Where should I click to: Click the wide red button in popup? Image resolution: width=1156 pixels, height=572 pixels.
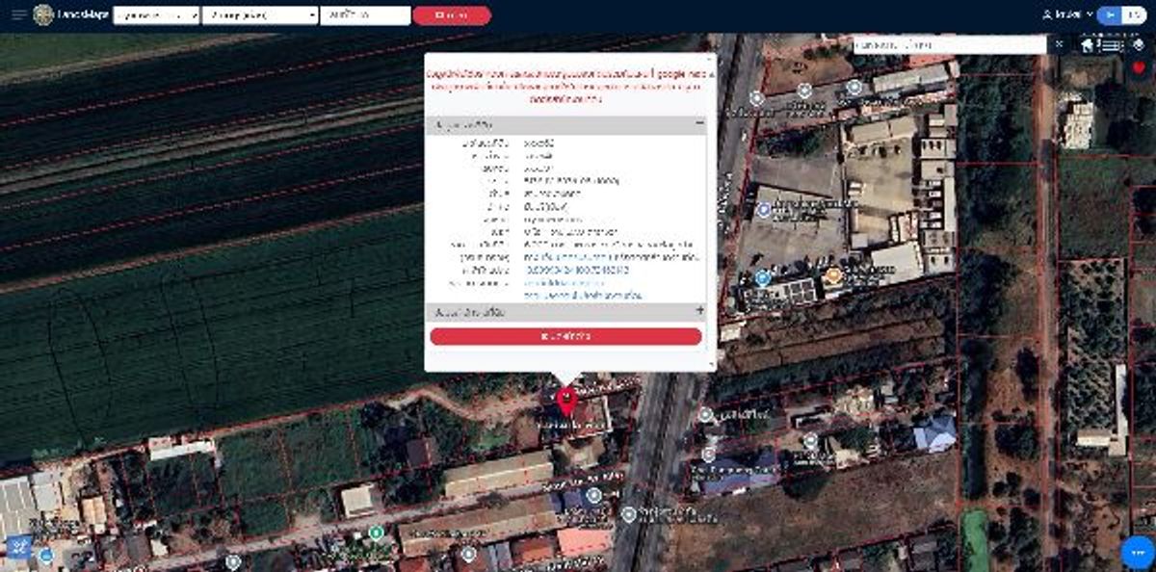point(565,336)
